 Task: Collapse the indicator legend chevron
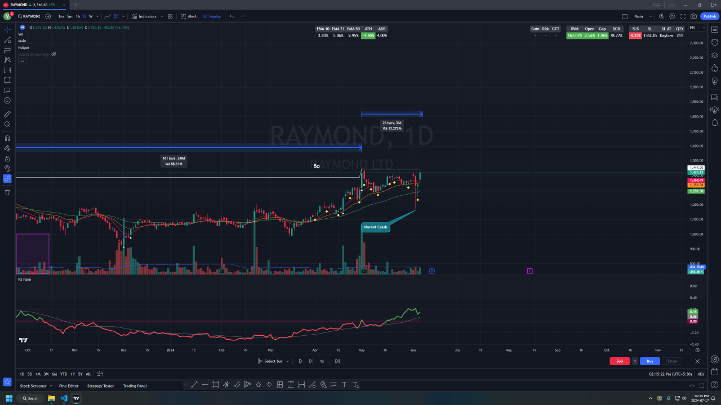tap(22, 61)
